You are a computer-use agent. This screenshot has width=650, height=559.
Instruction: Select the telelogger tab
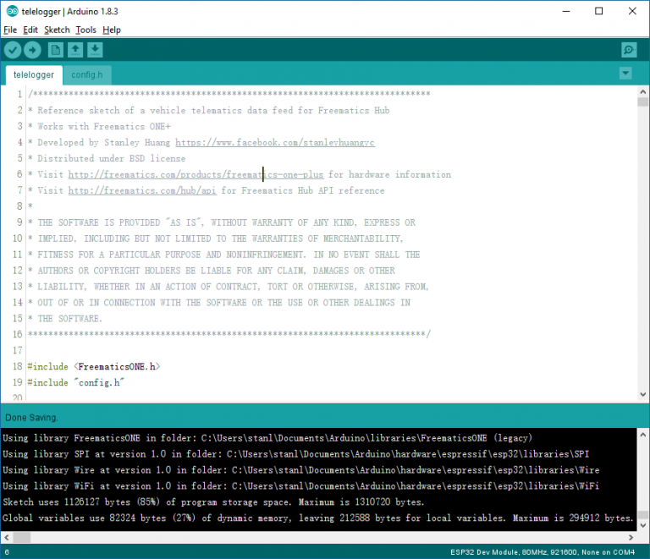pos(34,74)
